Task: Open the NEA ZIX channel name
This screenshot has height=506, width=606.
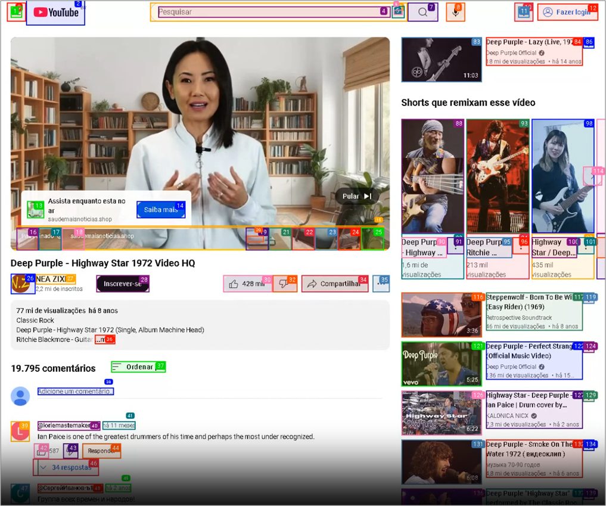Action: 55,279
